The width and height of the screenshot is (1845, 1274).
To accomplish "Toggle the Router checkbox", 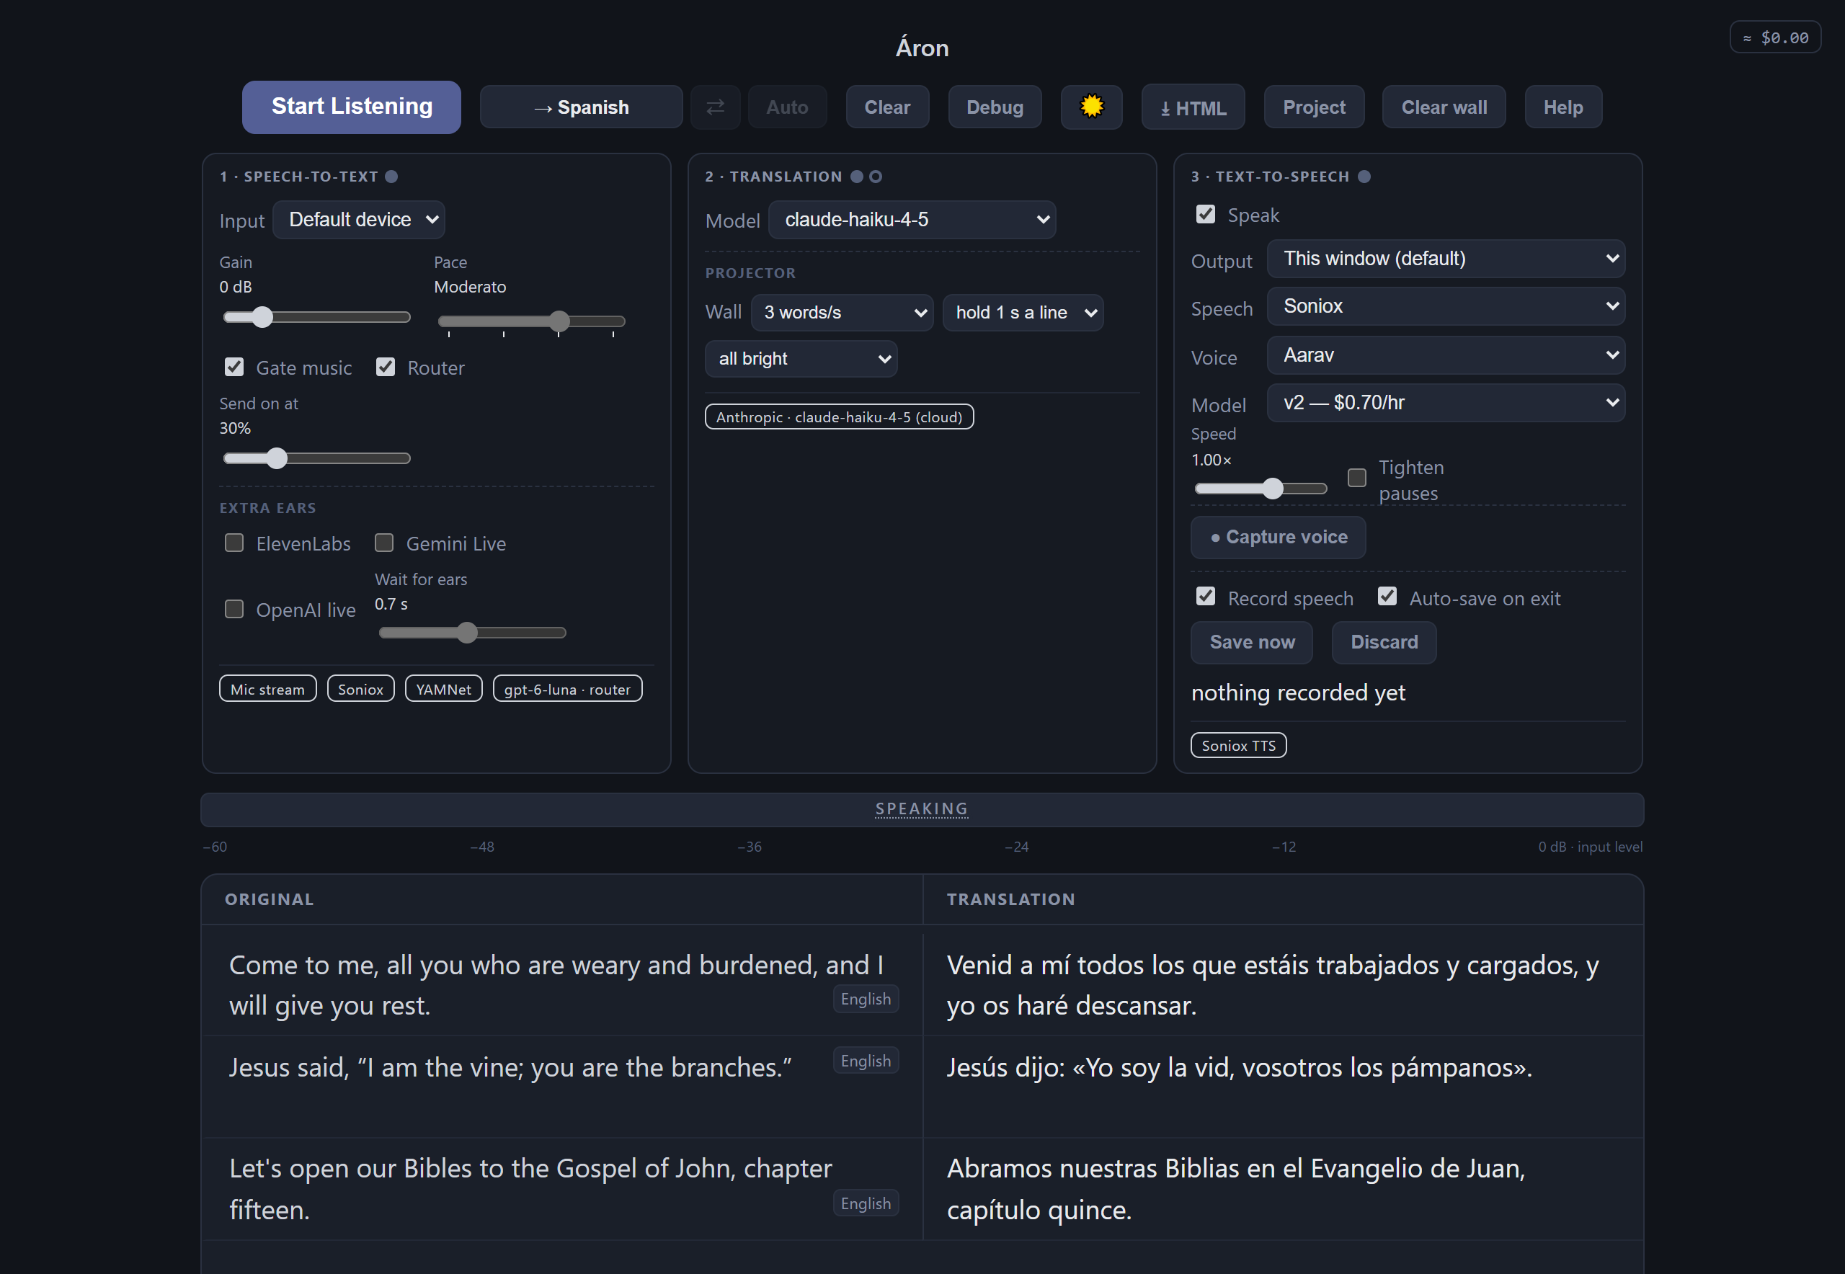I will [x=386, y=366].
